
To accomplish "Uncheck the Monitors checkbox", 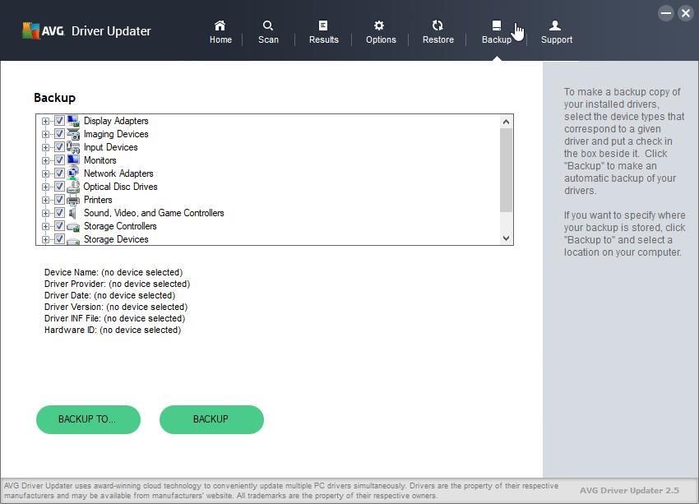I will (59, 160).
